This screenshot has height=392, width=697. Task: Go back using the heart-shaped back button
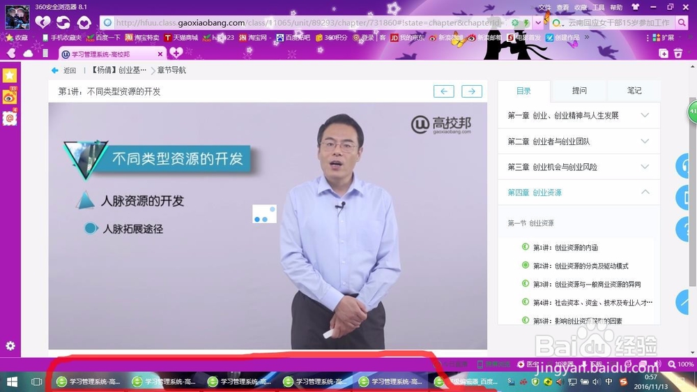coord(43,22)
